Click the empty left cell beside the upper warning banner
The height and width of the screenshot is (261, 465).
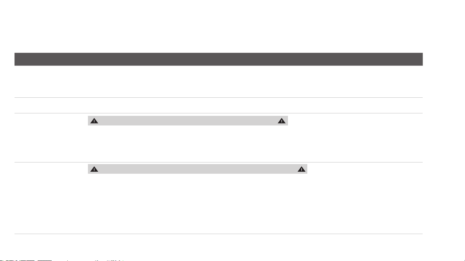(51, 138)
